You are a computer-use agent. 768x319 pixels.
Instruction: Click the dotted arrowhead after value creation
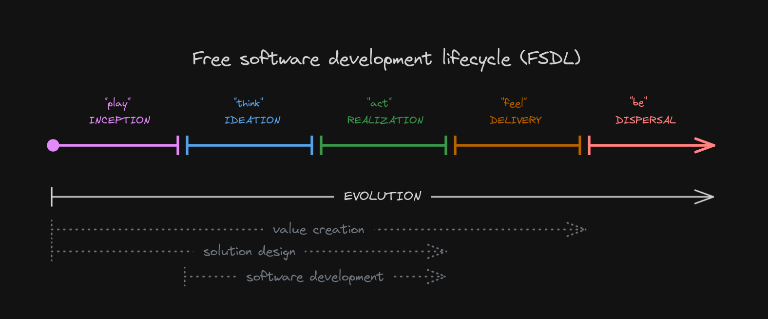(x=576, y=229)
